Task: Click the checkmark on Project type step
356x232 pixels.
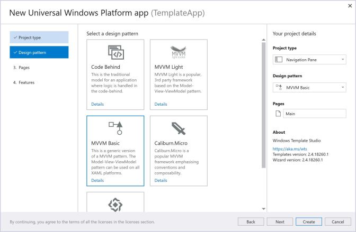Action: click(x=15, y=38)
